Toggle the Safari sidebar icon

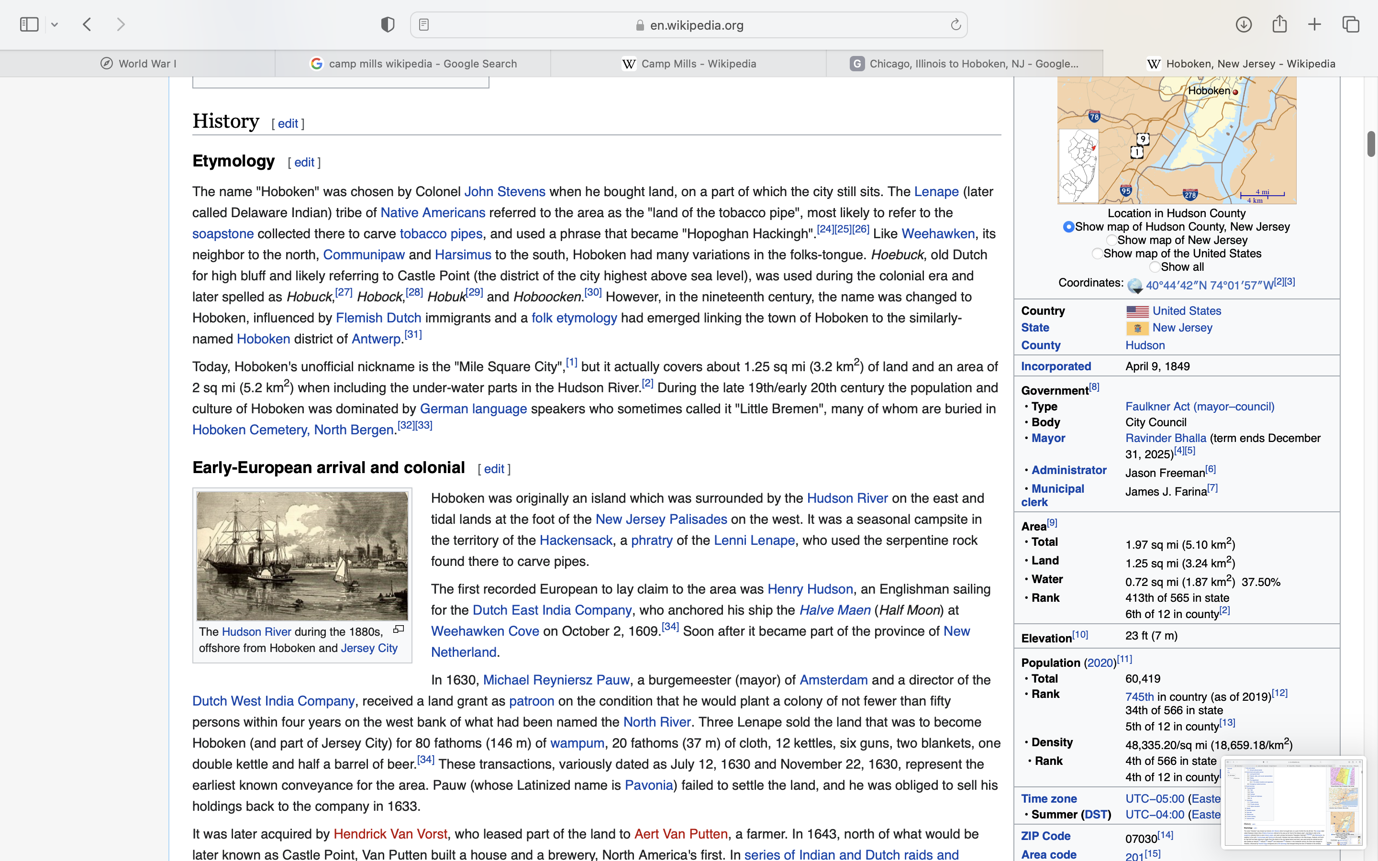[x=29, y=24]
